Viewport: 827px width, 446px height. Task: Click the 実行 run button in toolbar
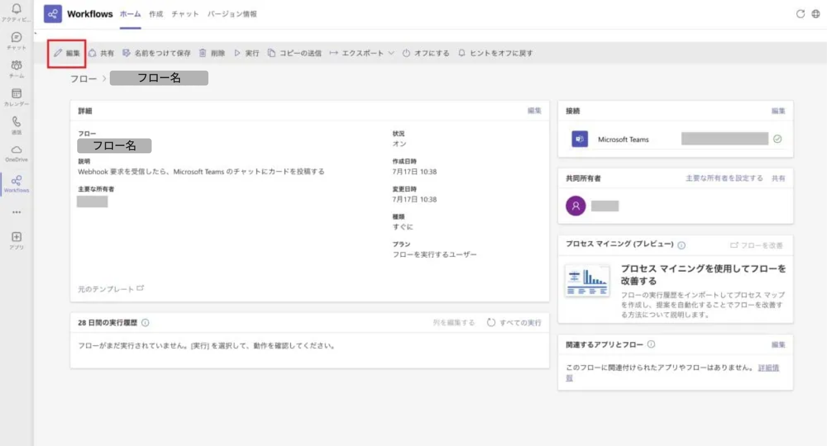247,53
